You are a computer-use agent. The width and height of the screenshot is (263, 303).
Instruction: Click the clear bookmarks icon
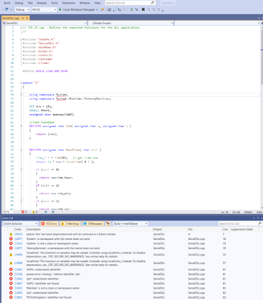pyautogui.click(x=158, y=9)
